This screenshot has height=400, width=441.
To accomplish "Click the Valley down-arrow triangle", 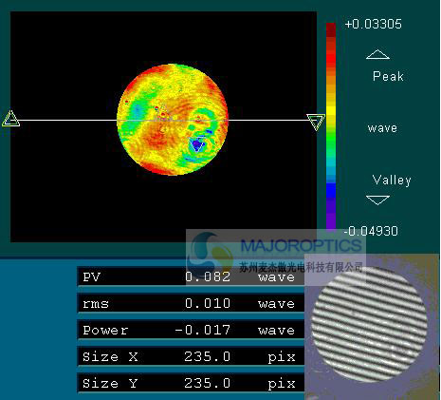I will 377,200.
